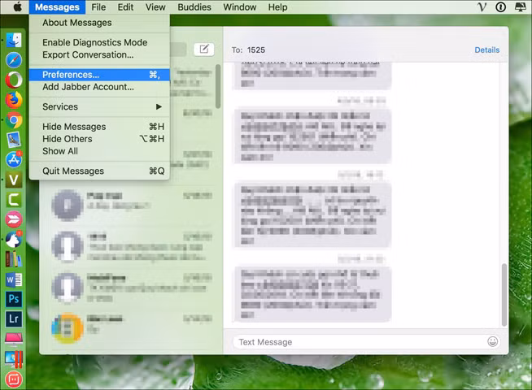Open conversation Details
The width and height of the screenshot is (532, 390).
pos(486,50)
